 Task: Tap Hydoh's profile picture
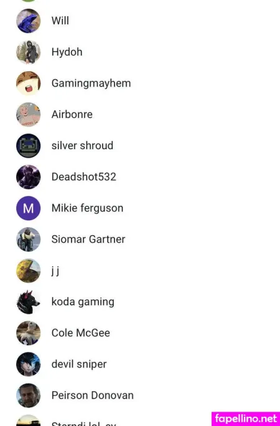(x=28, y=52)
